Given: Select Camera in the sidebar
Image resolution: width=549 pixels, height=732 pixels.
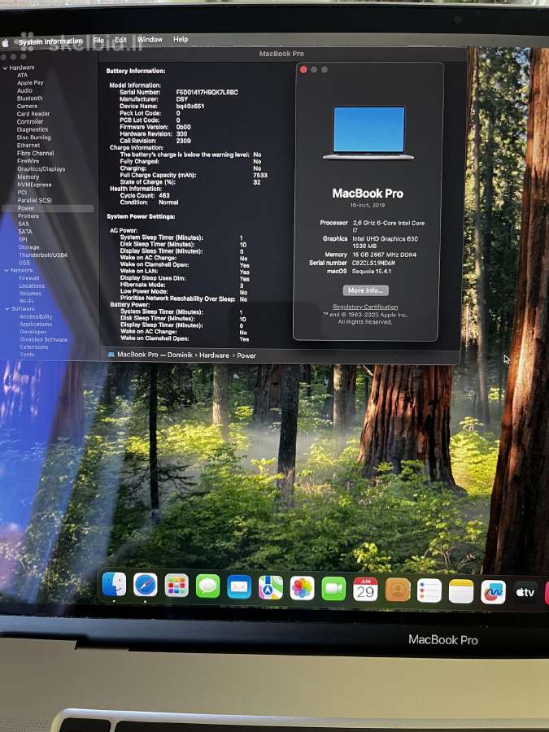Looking at the screenshot, I should 27,106.
